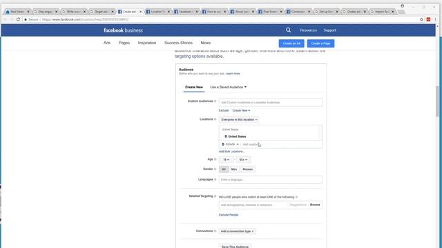Click the Enter a language input field
The image size is (442, 248).
(x=270, y=180)
